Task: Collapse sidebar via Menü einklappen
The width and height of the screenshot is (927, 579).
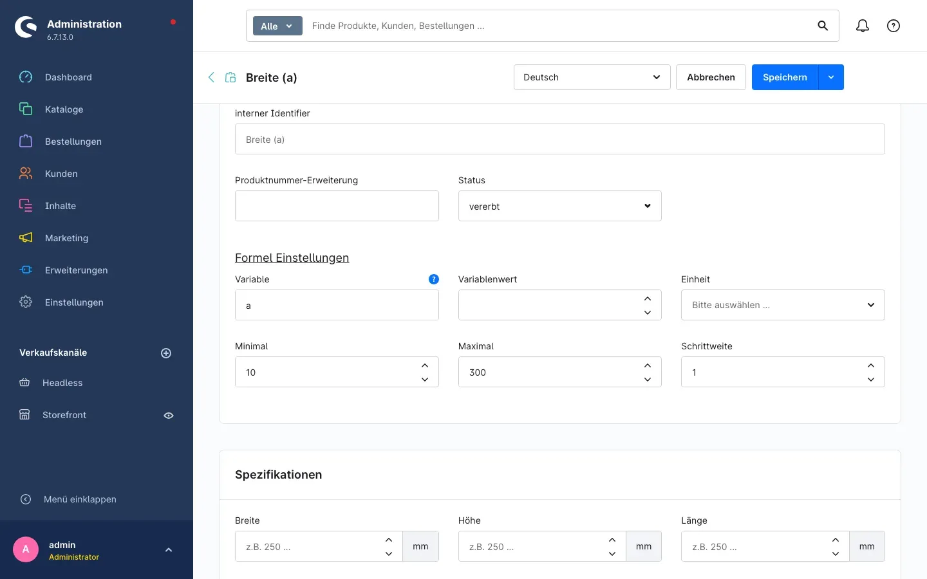Action: pyautogui.click(x=80, y=499)
